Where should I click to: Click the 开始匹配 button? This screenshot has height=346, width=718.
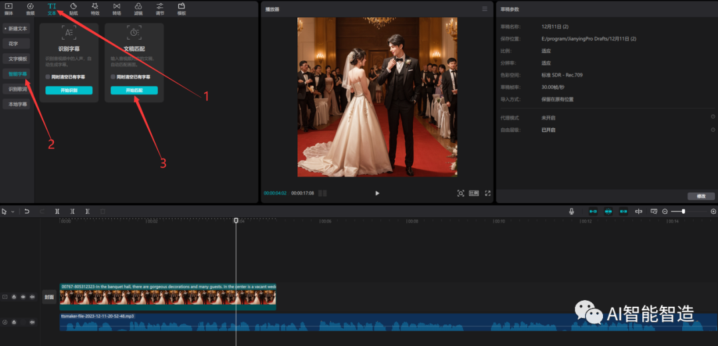pyautogui.click(x=134, y=90)
